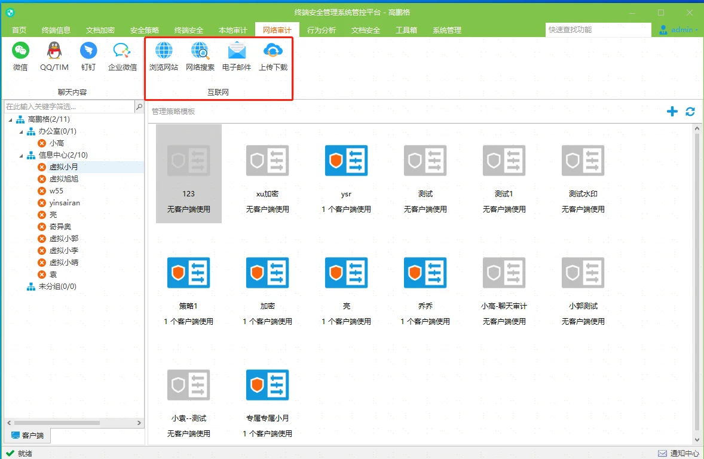The width and height of the screenshot is (704, 459).
Task: Open the 电子邮件 audit icon
Action: click(237, 56)
